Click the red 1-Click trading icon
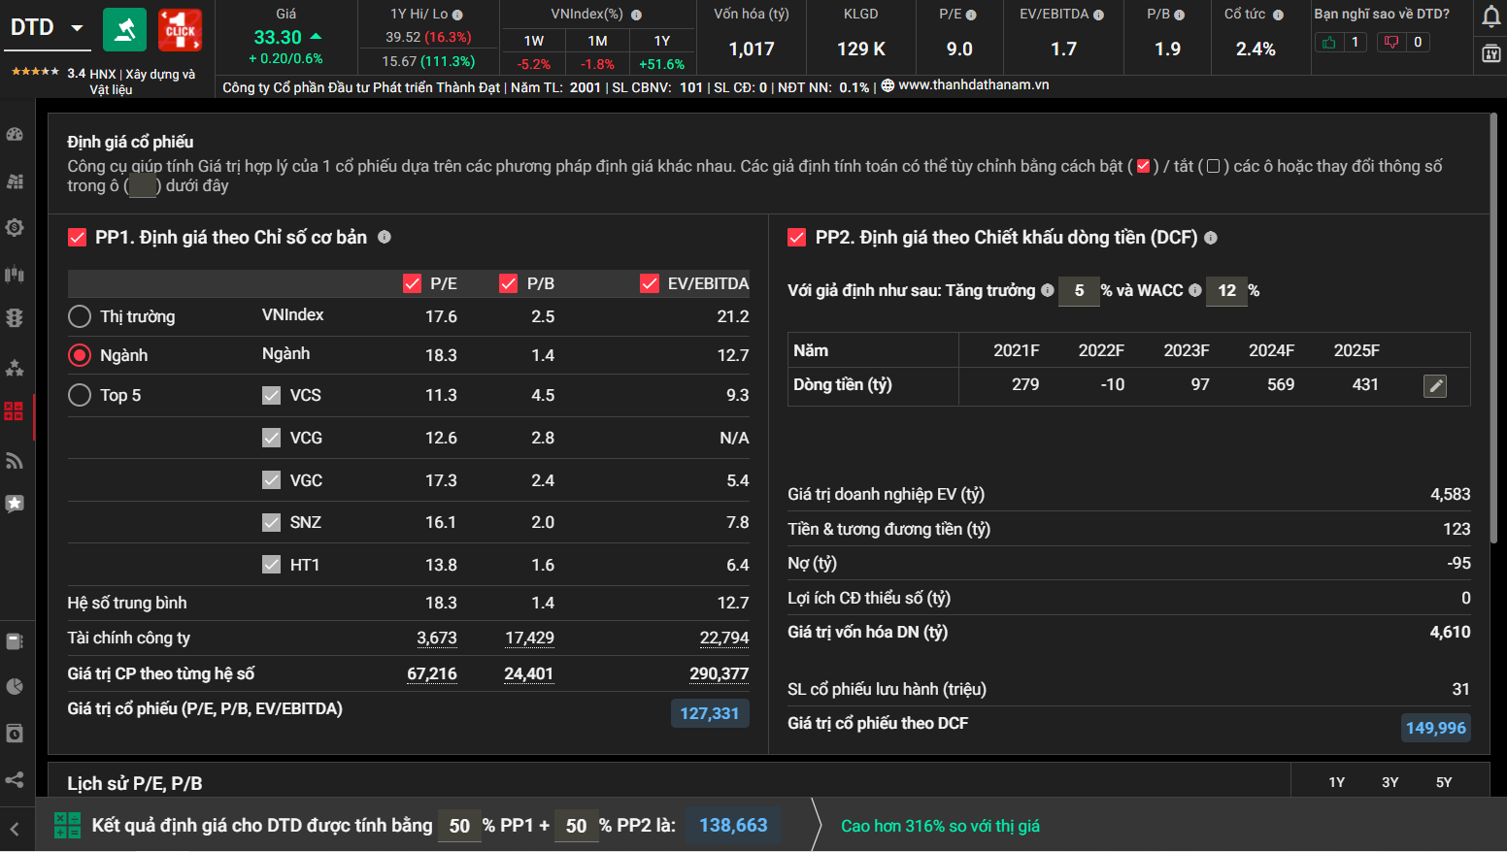The height and width of the screenshot is (852, 1507). click(x=180, y=30)
